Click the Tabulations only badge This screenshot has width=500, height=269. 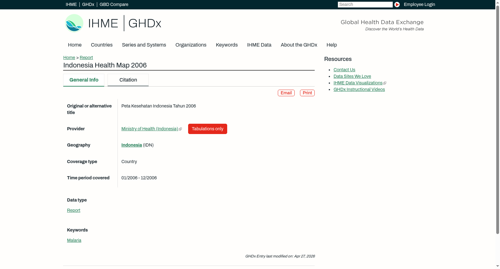pyautogui.click(x=207, y=129)
